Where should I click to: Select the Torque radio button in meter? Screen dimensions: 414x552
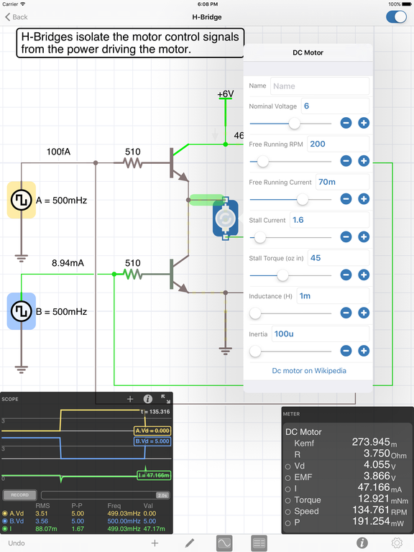point(288,500)
